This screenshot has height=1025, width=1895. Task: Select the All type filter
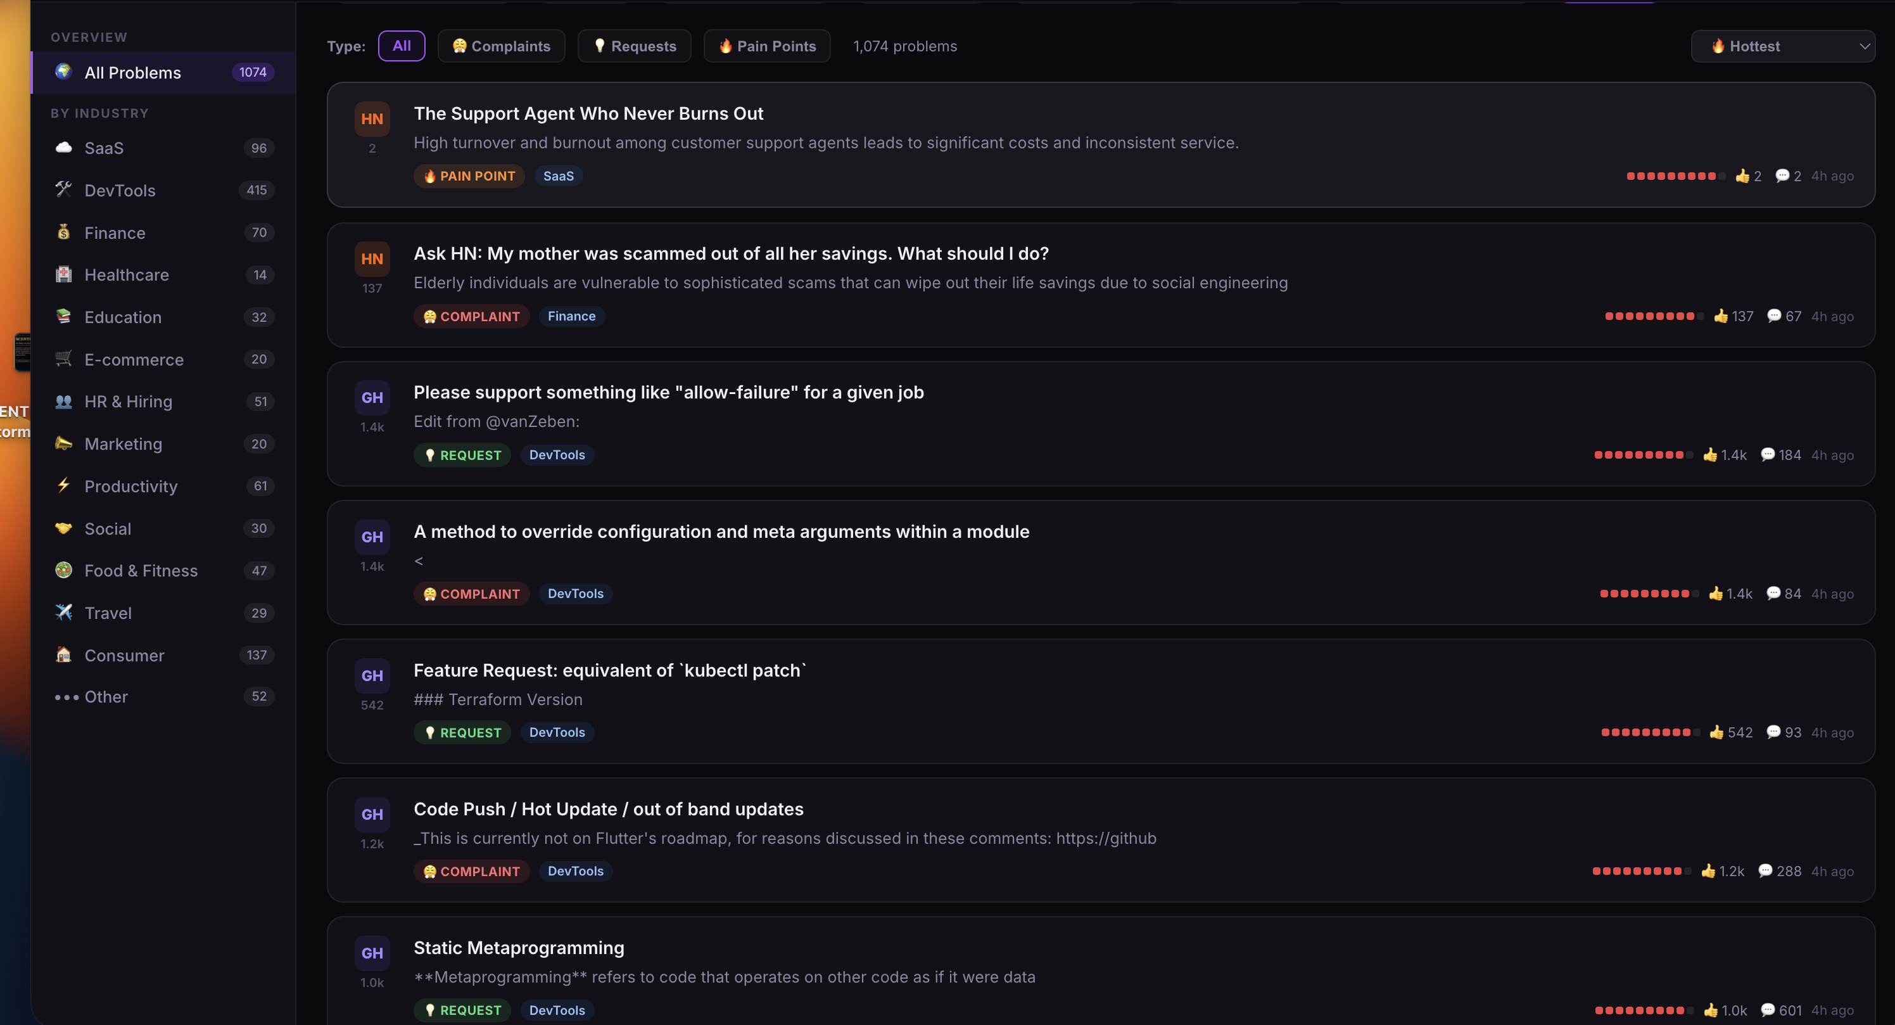[x=402, y=46]
